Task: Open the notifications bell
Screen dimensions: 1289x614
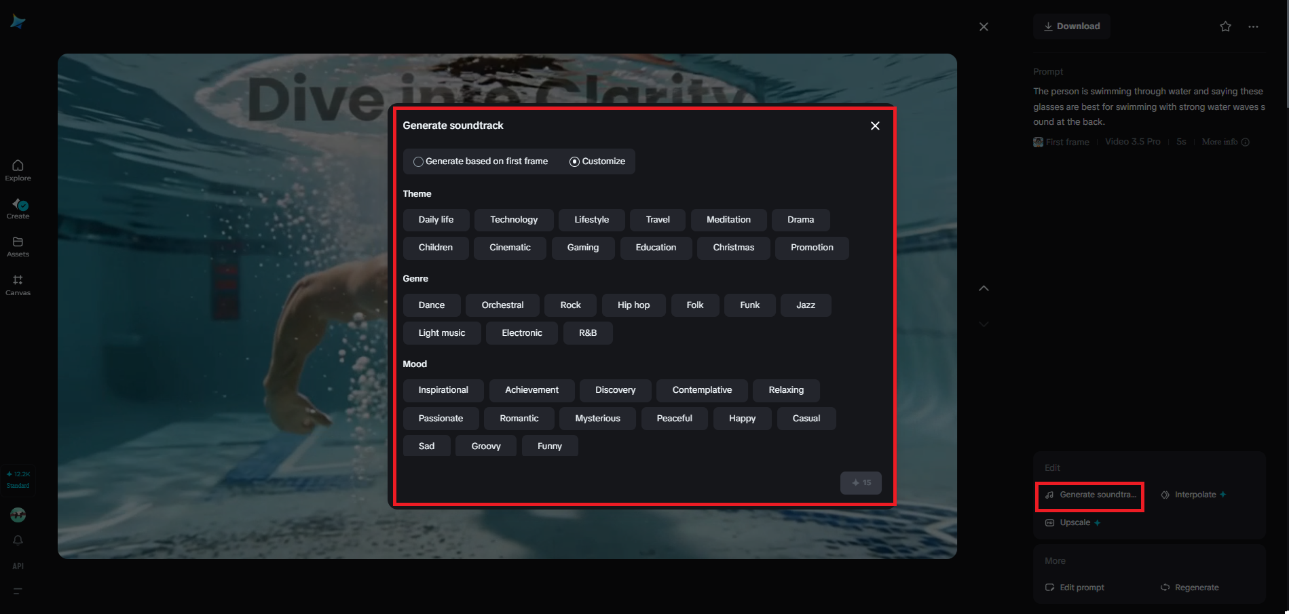Action: click(x=18, y=539)
